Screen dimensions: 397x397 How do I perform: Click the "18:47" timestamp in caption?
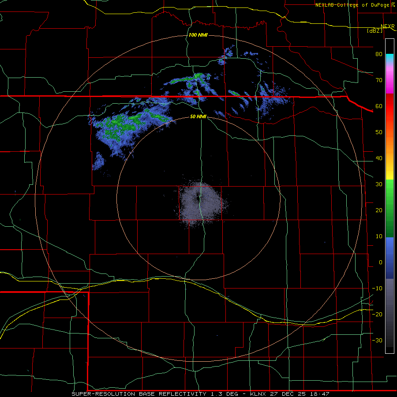coord(321,394)
